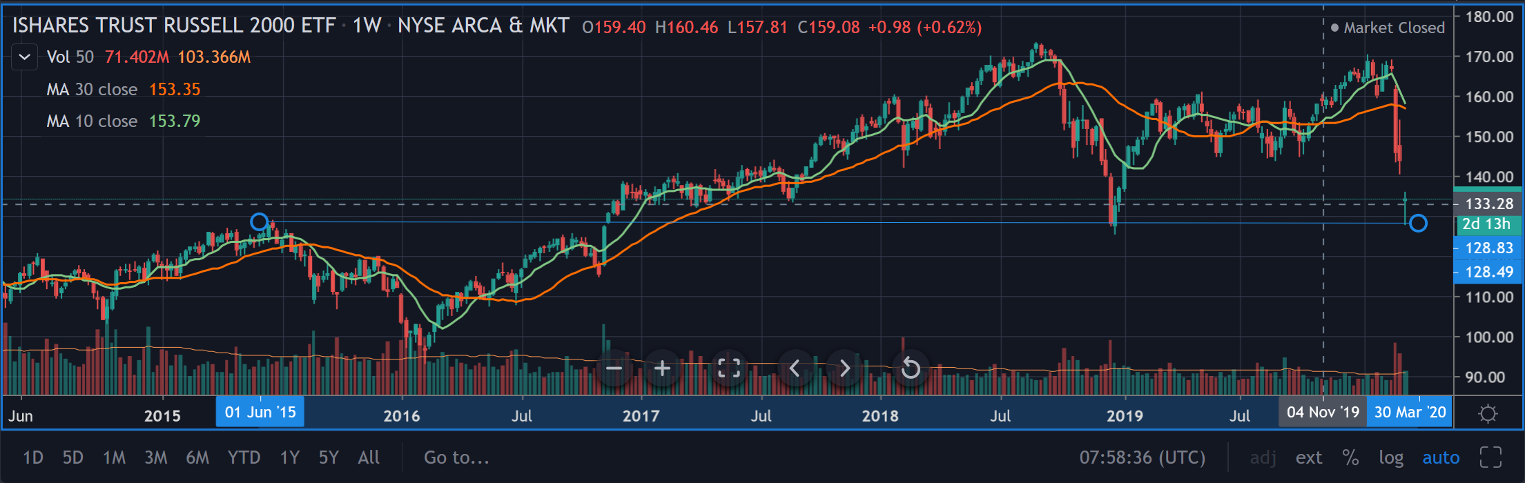This screenshot has height=483, width=1525.
Task: Toggle percent scale mode
Action: (x=1350, y=457)
